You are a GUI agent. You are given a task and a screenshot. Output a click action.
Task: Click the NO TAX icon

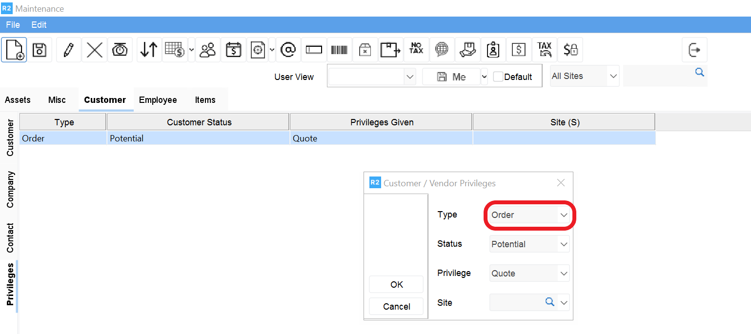416,50
